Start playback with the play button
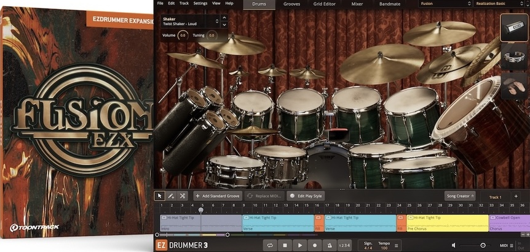 [x=300, y=246]
